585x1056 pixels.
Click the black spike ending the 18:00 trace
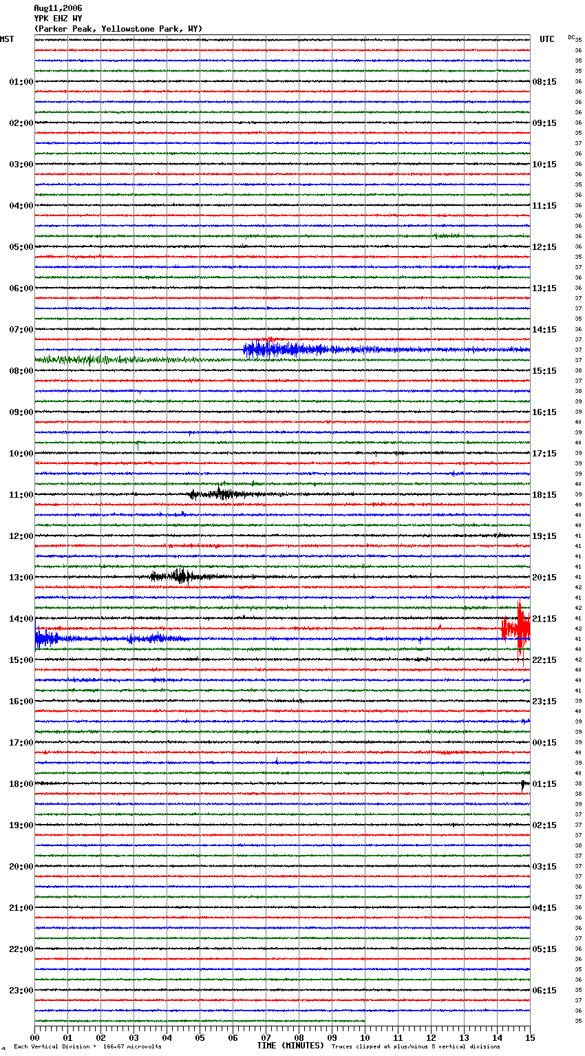pyautogui.click(x=524, y=784)
